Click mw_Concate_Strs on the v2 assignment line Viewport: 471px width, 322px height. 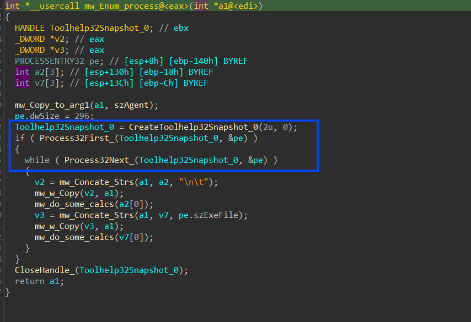point(97,182)
